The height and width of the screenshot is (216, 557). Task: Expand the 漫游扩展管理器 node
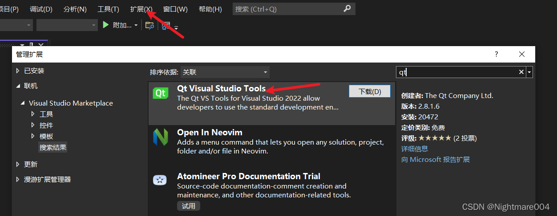point(18,180)
